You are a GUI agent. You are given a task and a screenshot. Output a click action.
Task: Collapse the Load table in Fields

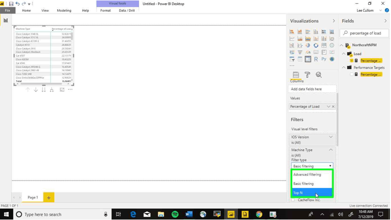point(344,54)
